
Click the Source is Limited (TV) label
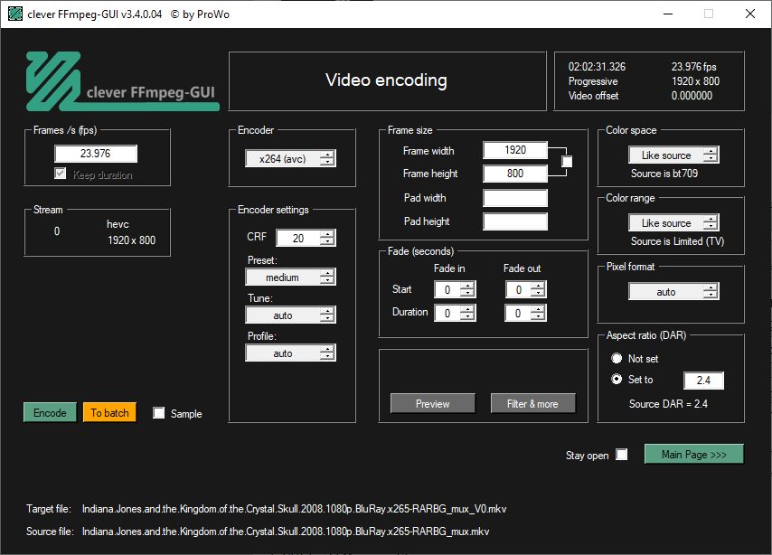(x=677, y=241)
